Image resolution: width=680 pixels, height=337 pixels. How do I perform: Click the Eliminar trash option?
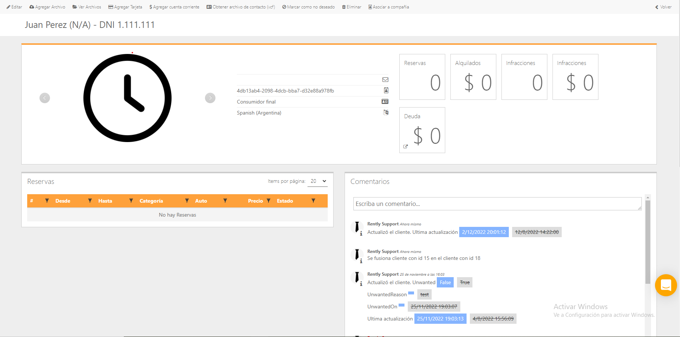click(x=352, y=7)
